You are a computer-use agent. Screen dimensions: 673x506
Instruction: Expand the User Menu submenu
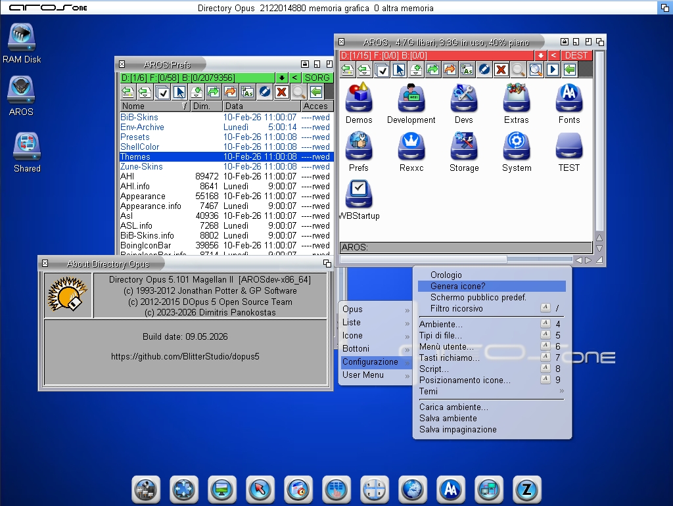pos(375,375)
